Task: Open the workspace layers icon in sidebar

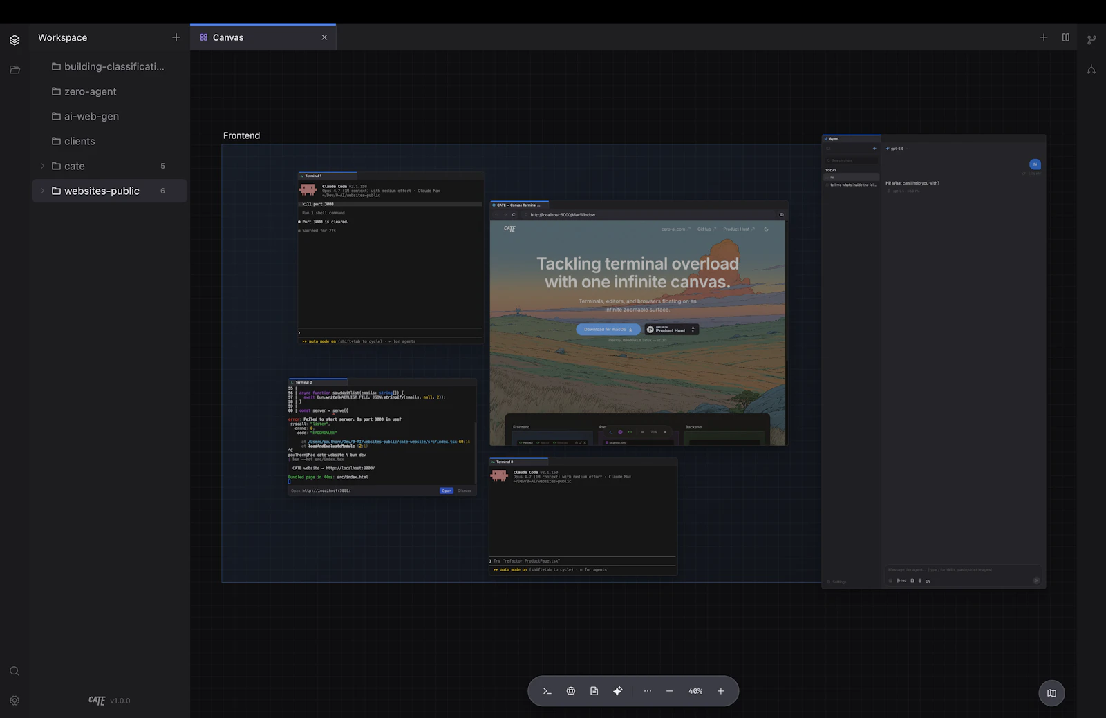Action: 15,40
